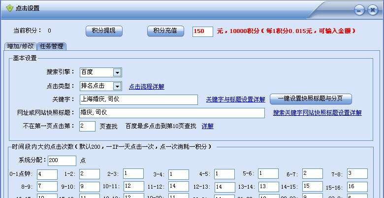
Task: Select the 10-11 hour click count field
Action: (134, 187)
